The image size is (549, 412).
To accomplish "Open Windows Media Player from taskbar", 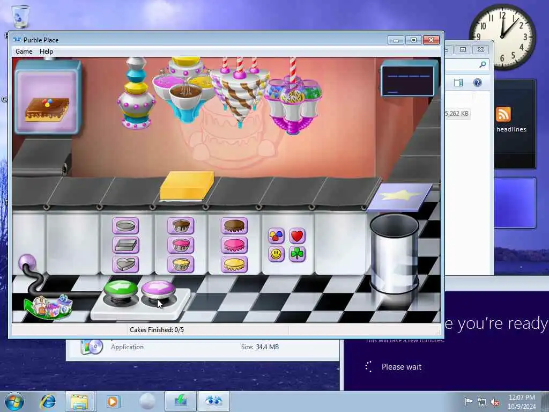I will 113,401.
